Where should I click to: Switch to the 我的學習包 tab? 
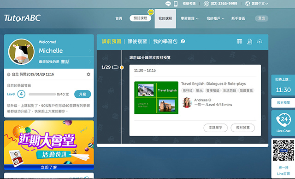[x=165, y=41]
